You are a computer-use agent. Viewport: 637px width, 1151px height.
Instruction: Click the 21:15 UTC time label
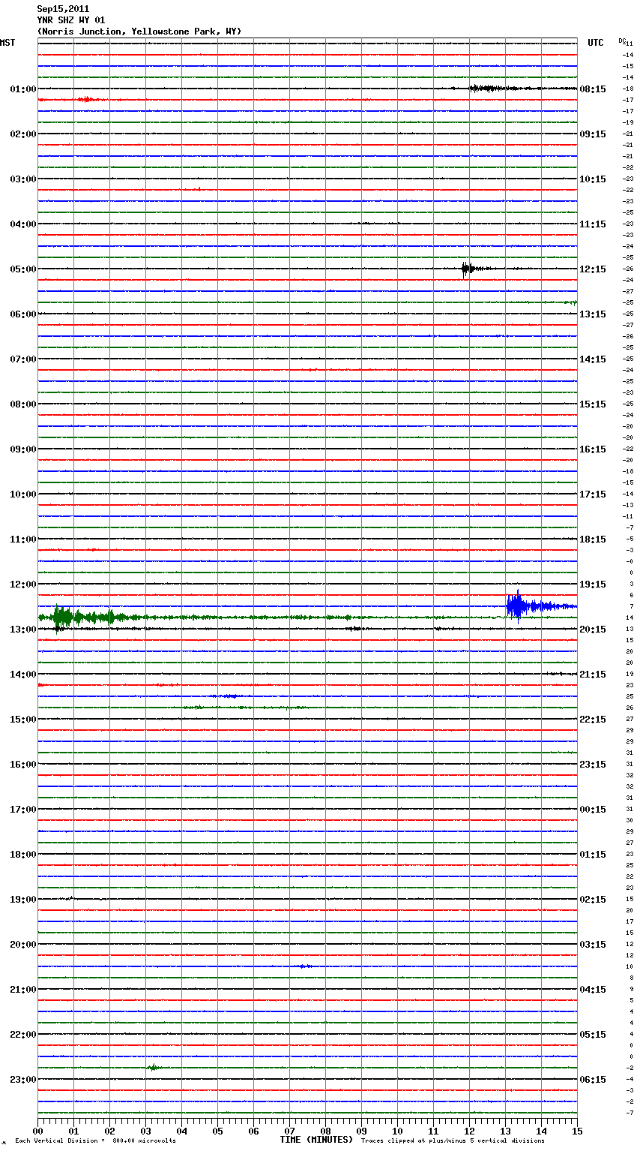pyautogui.click(x=593, y=675)
